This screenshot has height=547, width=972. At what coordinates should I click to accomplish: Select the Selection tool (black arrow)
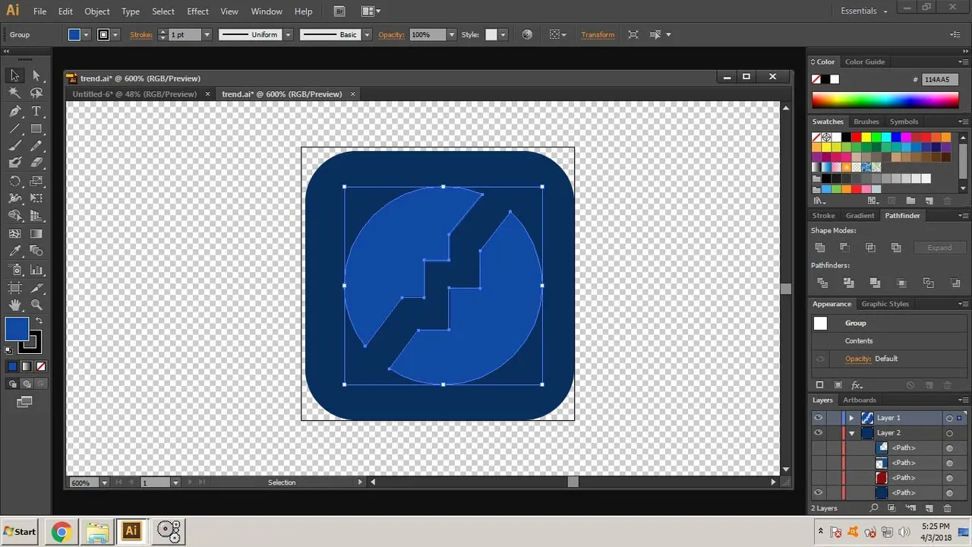(x=14, y=75)
